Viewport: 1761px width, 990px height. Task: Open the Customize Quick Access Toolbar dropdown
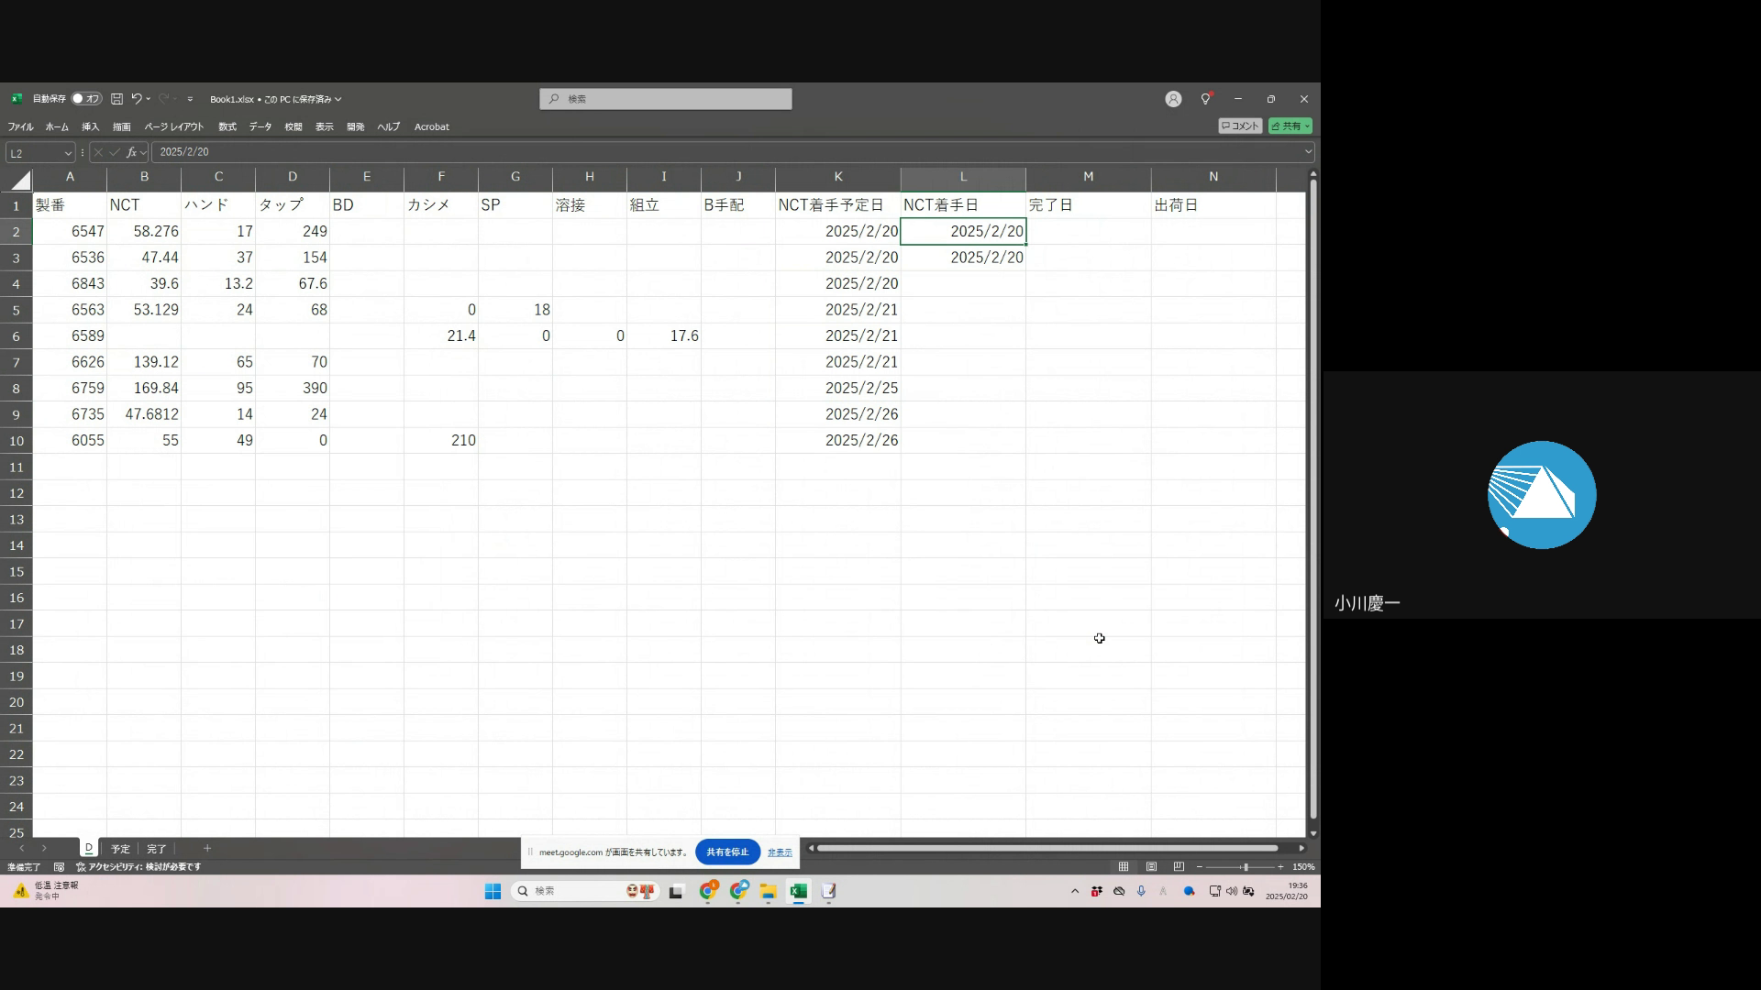tap(190, 99)
